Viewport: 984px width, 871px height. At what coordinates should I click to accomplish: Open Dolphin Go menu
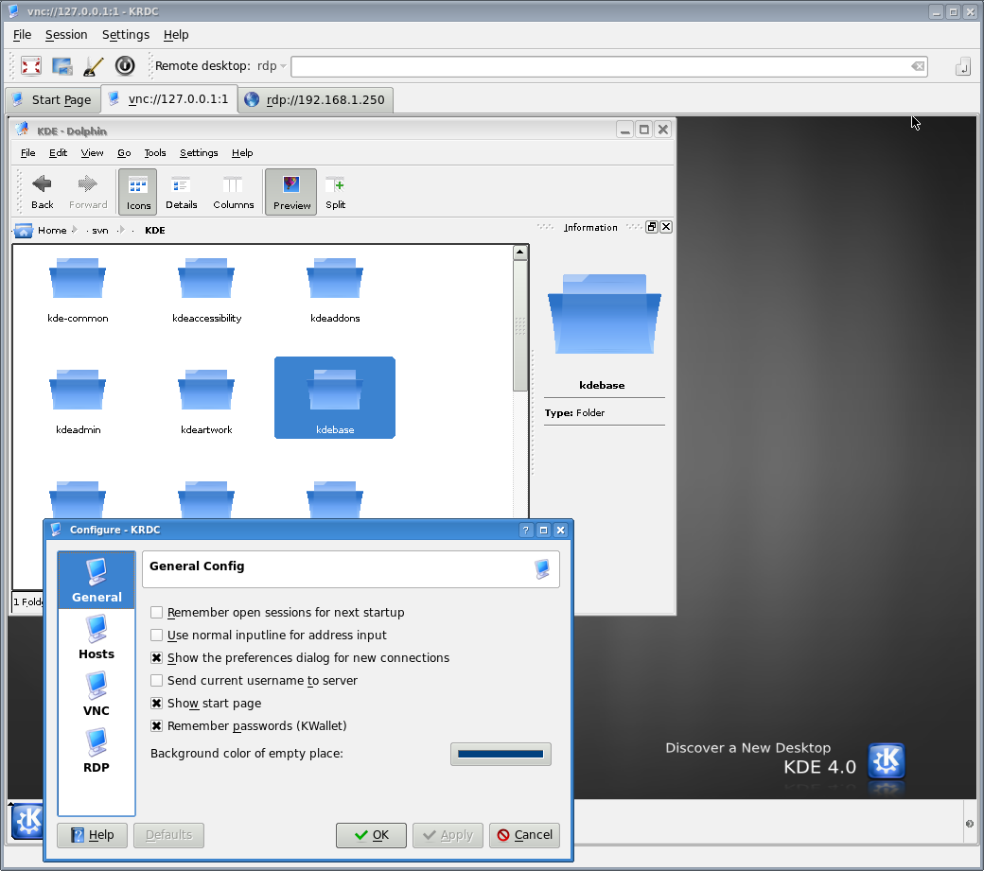124,152
